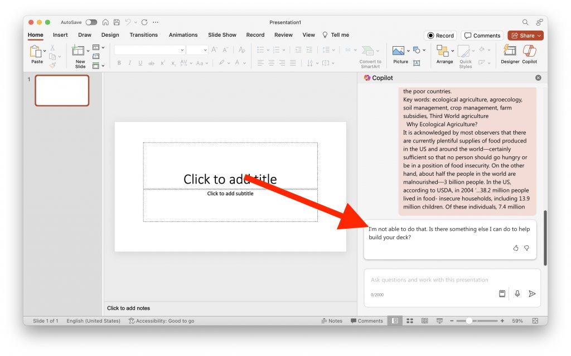Send the Copilot message
Screen dimensions: 571x356
tap(532, 294)
